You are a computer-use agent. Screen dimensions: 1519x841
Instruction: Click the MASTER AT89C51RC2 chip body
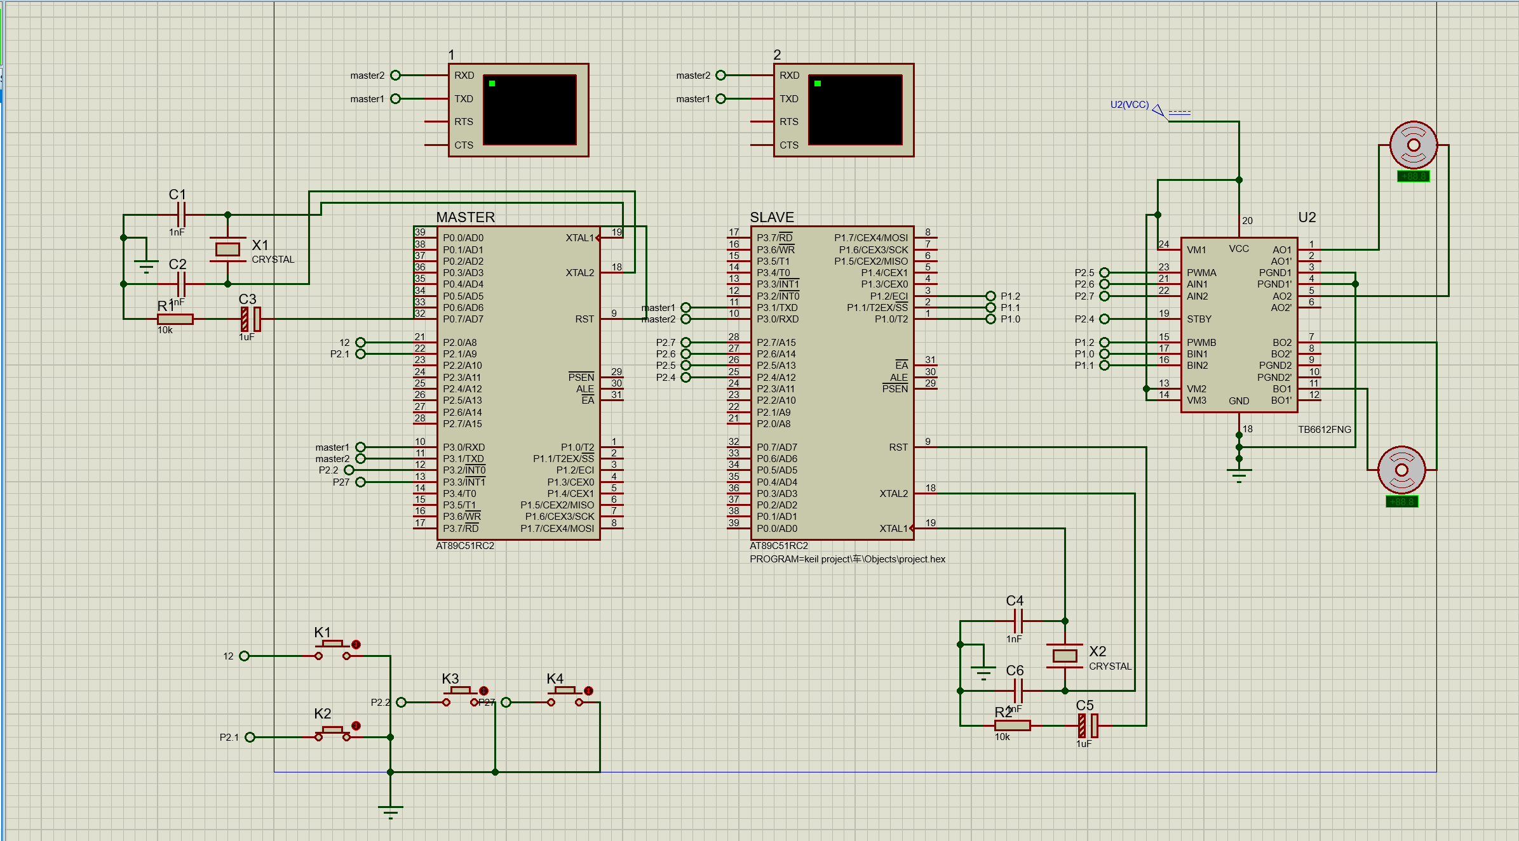[518, 383]
